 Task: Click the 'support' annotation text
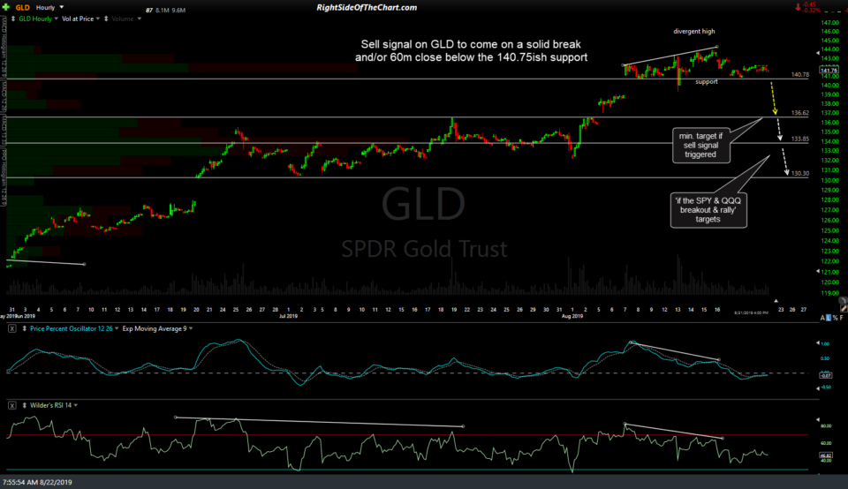click(707, 81)
